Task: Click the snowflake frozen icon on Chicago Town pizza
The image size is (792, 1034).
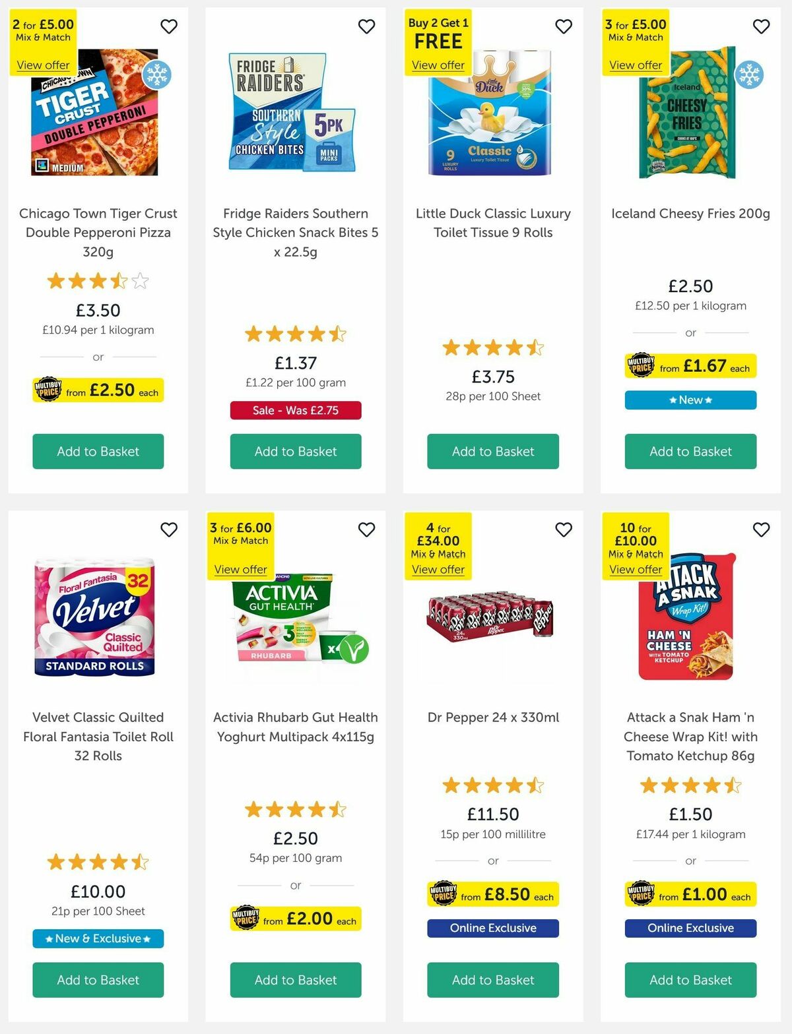Action: click(156, 75)
